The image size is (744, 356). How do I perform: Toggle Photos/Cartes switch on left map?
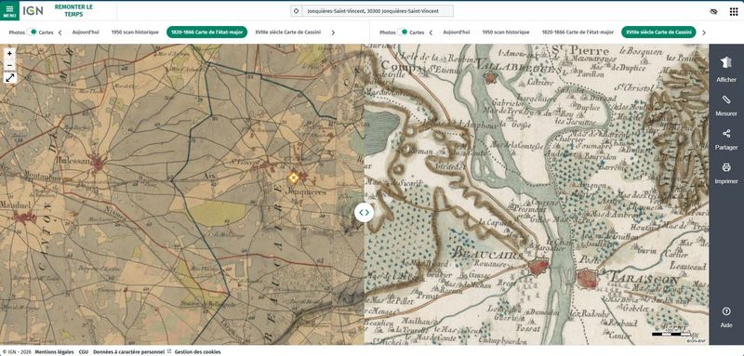click(32, 33)
